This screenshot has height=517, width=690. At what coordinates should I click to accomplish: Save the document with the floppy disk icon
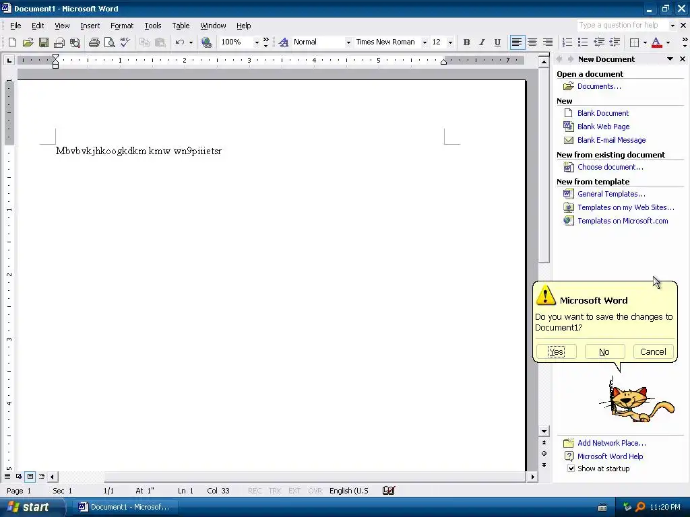tap(44, 42)
